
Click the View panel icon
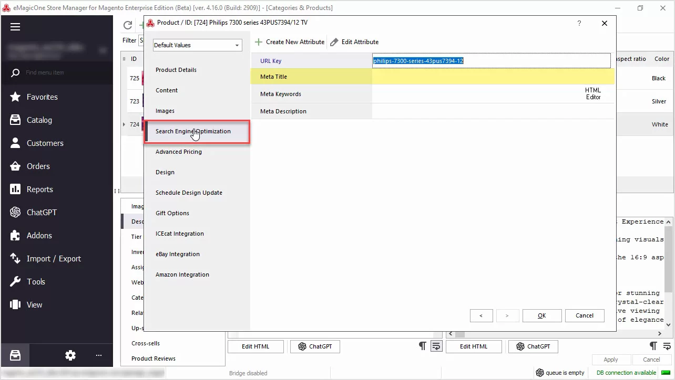[16, 305]
